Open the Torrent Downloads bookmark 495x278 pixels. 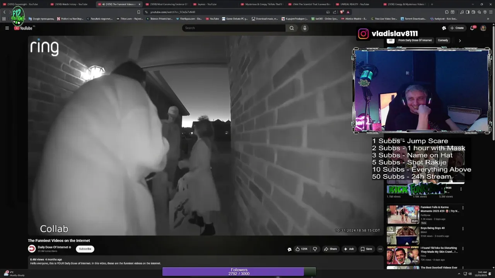pyautogui.click(x=413, y=19)
